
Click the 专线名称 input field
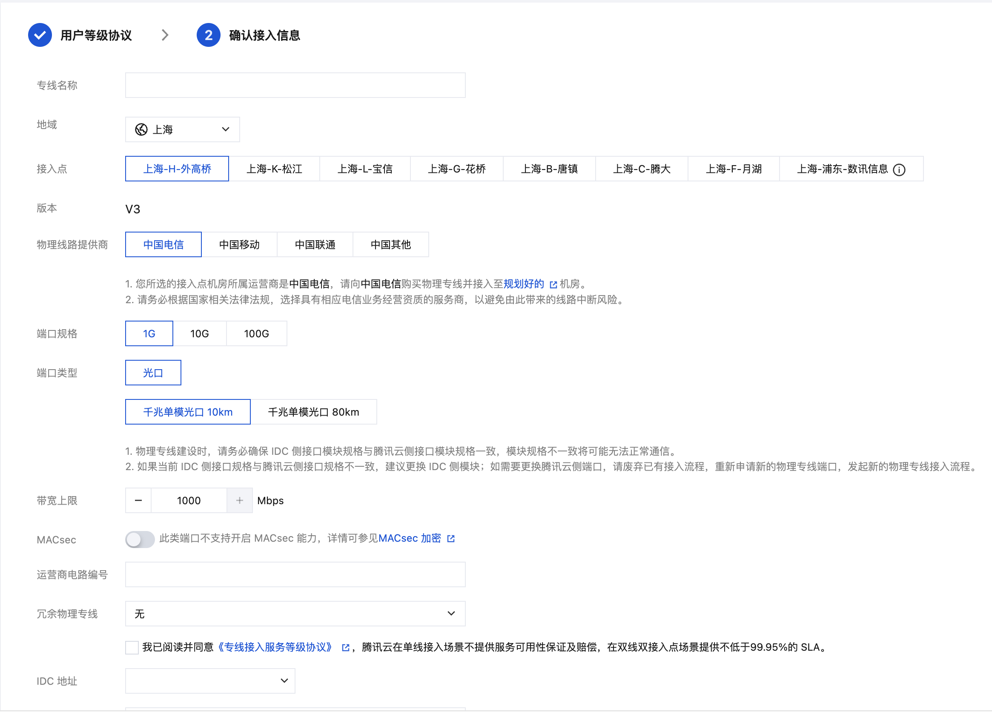pos(295,85)
